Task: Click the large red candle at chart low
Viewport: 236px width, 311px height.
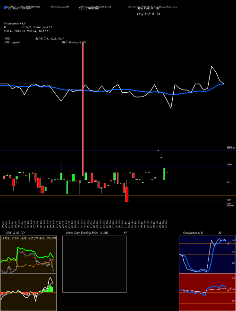Action: click(126, 194)
